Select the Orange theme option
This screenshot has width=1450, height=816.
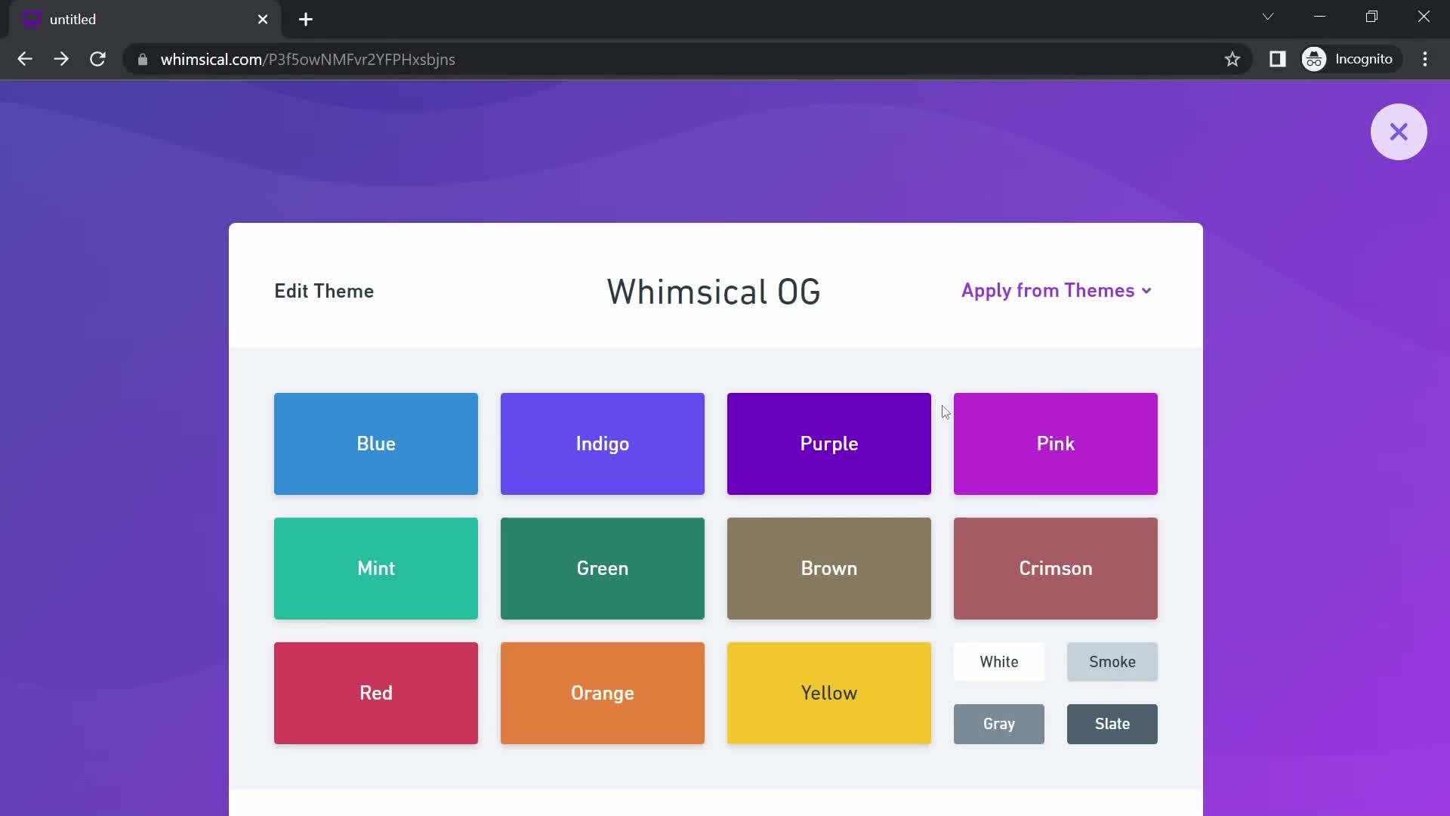[x=603, y=692]
